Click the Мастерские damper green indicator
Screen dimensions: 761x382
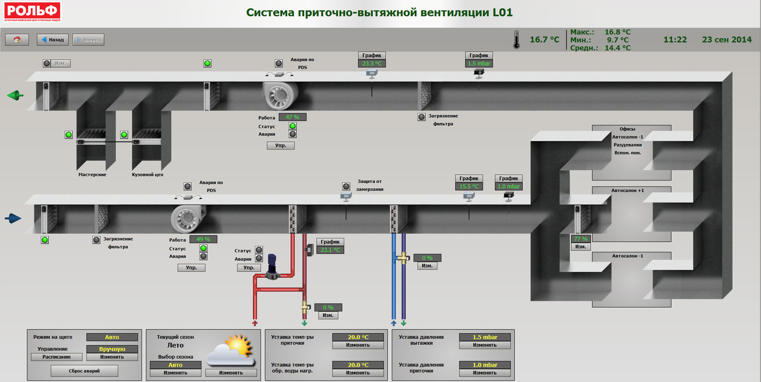[69, 135]
